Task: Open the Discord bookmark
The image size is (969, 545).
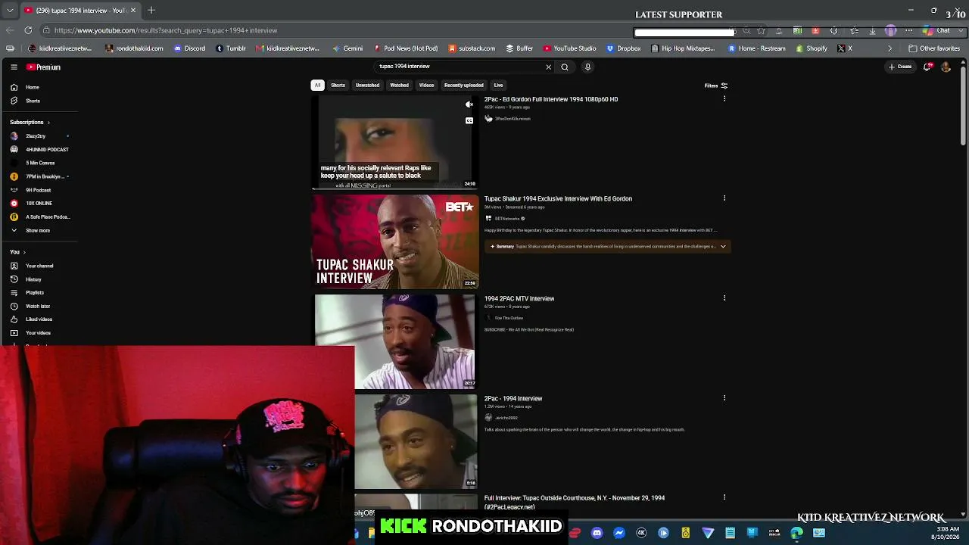Action: coord(189,48)
